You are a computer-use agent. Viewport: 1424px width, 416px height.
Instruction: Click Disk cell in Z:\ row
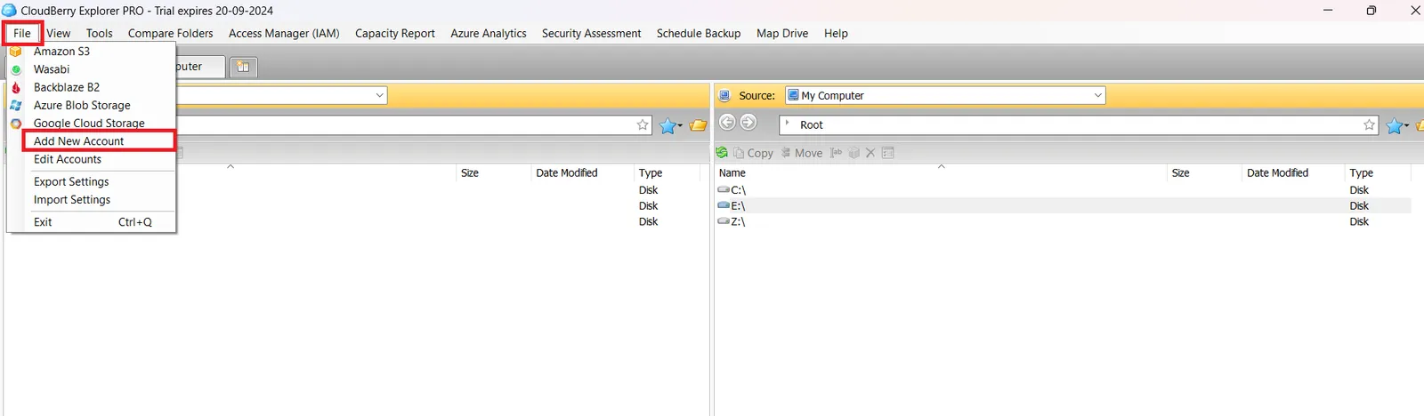[1359, 222]
